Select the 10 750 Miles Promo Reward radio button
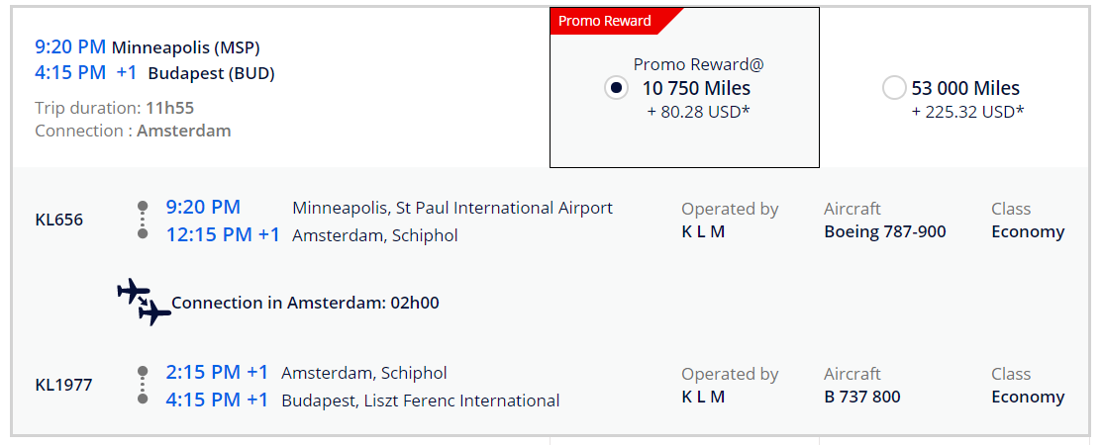The width and height of the screenshot is (1103, 445). [616, 88]
